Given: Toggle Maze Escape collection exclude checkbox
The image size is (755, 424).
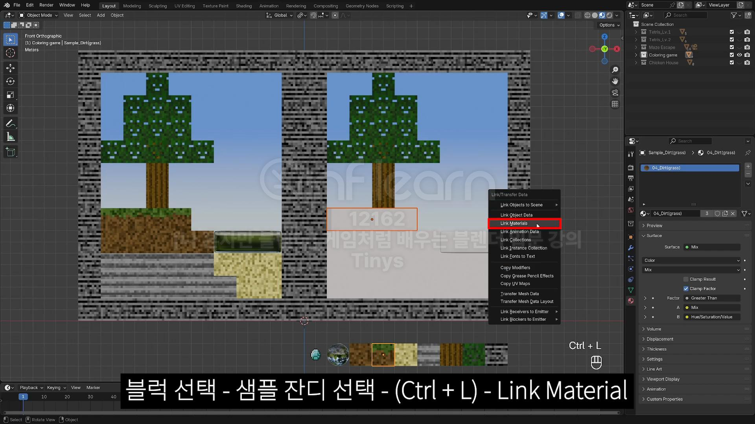Looking at the screenshot, I should click(x=732, y=48).
